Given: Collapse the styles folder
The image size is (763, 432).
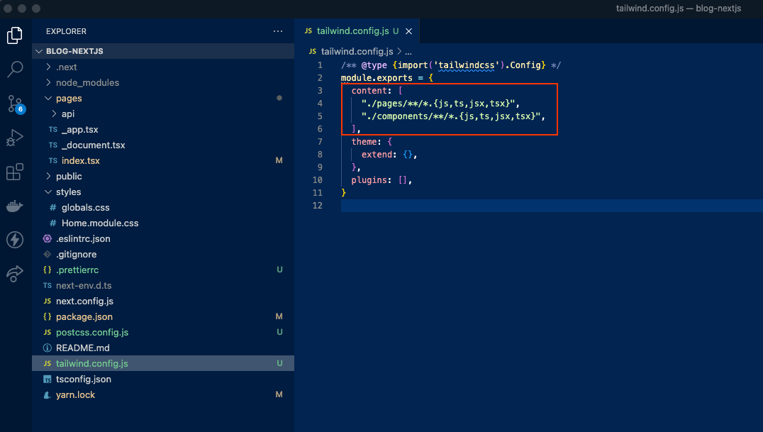Looking at the screenshot, I should [68, 192].
